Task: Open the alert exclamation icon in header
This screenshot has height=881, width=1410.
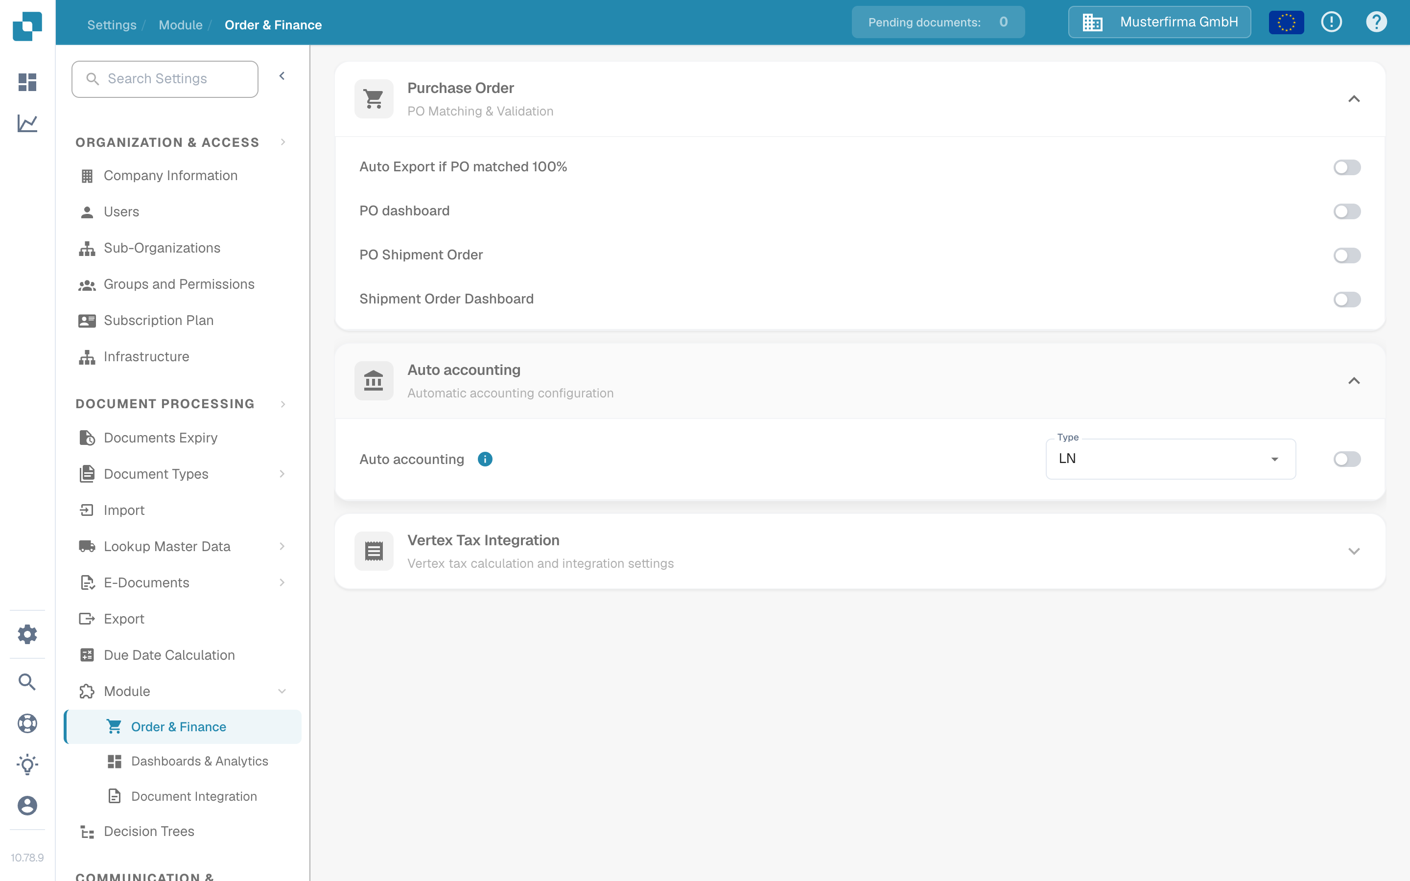Action: point(1331,22)
